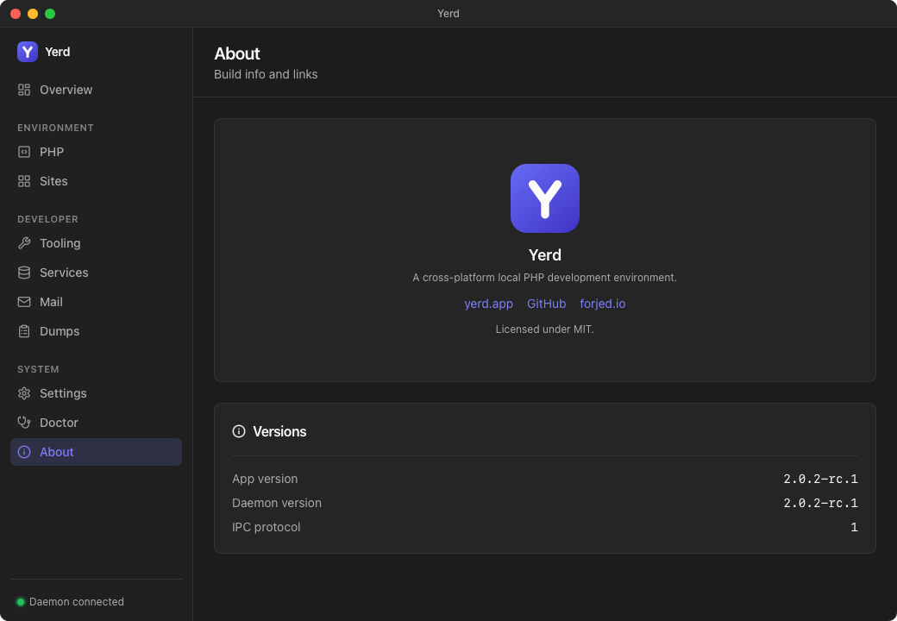Click the Daemon connected status text

[x=77, y=601]
